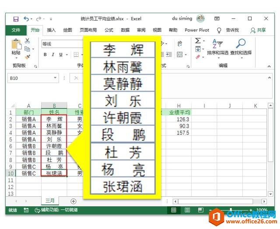Click the horizontal scrollbar right arrow
This screenshot has height=229, width=280.
[x=264, y=201]
